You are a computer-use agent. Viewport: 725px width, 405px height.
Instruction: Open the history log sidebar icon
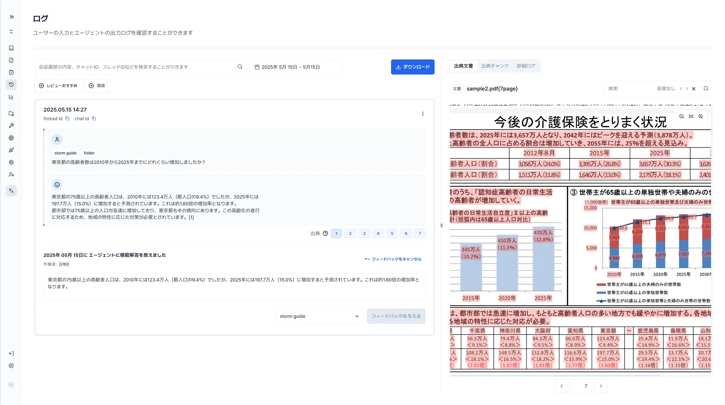[11, 85]
